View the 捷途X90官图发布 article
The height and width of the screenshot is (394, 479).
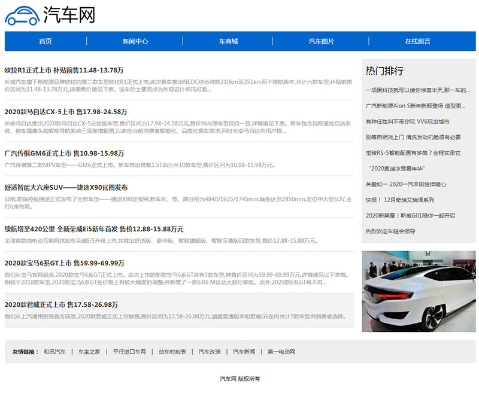66,188
